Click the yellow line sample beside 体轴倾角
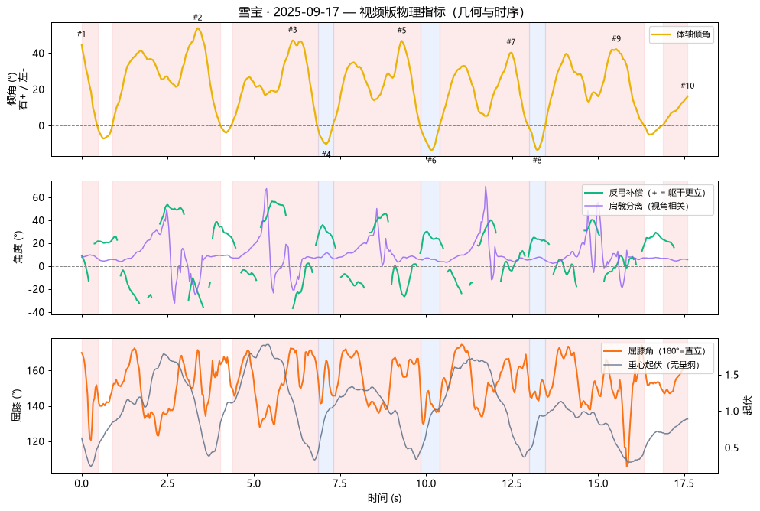Screen dimensions: 760x511 pyautogui.click(x=661, y=34)
